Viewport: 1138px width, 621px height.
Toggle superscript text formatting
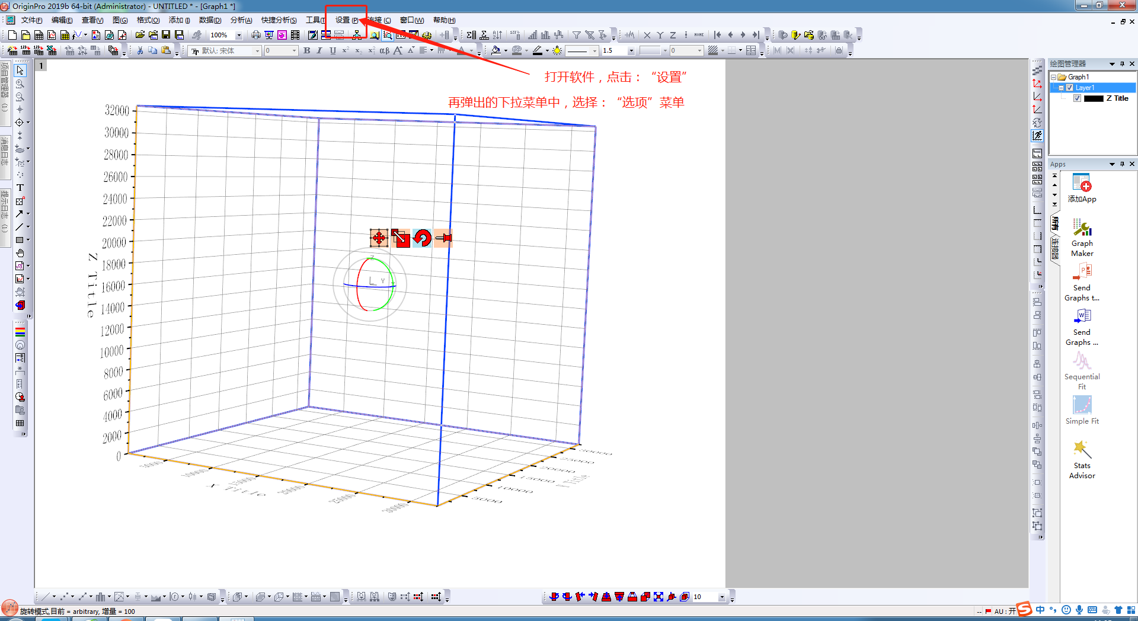(x=345, y=51)
